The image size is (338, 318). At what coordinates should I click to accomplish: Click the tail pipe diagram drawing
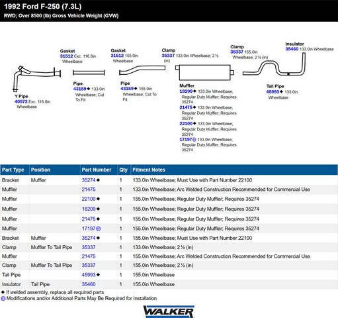[274, 65]
